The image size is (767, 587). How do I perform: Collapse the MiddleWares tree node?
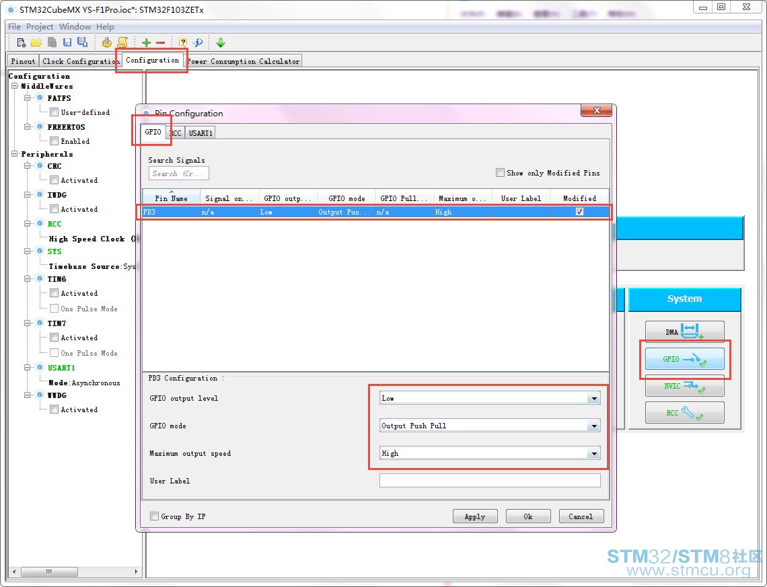coord(15,86)
